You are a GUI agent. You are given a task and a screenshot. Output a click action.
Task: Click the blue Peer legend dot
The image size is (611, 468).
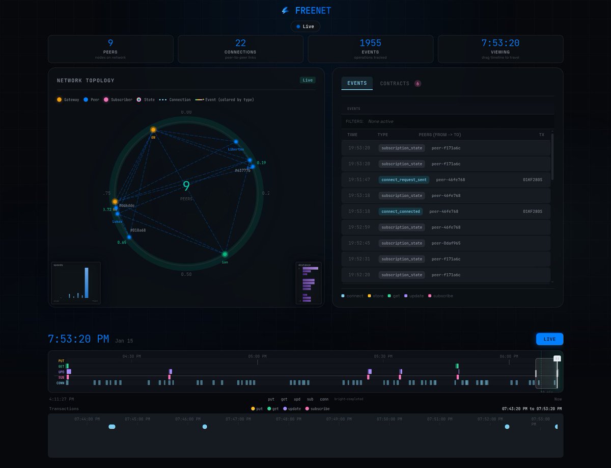point(86,100)
